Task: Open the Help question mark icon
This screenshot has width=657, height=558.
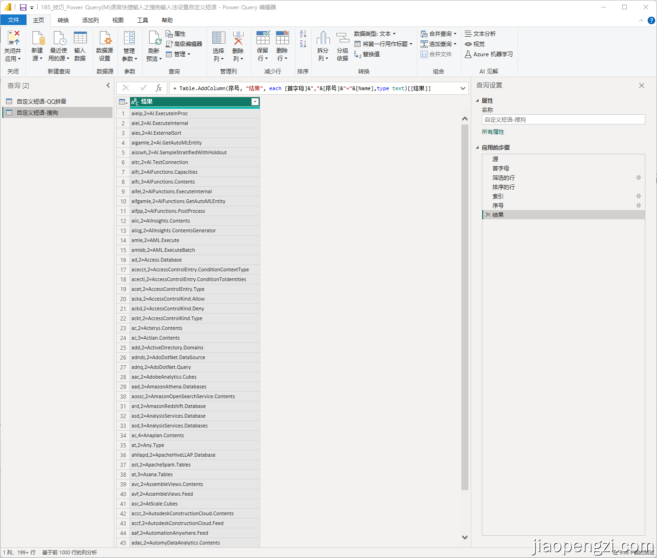Action: pyautogui.click(x=651, y=20)
